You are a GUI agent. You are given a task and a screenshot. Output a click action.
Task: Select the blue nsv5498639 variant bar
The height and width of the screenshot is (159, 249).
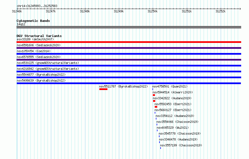(129, 83)
